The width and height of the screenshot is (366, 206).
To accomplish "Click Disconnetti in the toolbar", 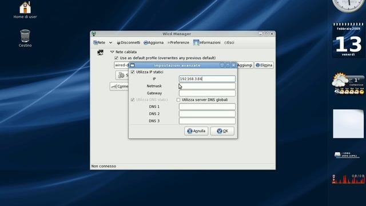I will 128,42.
